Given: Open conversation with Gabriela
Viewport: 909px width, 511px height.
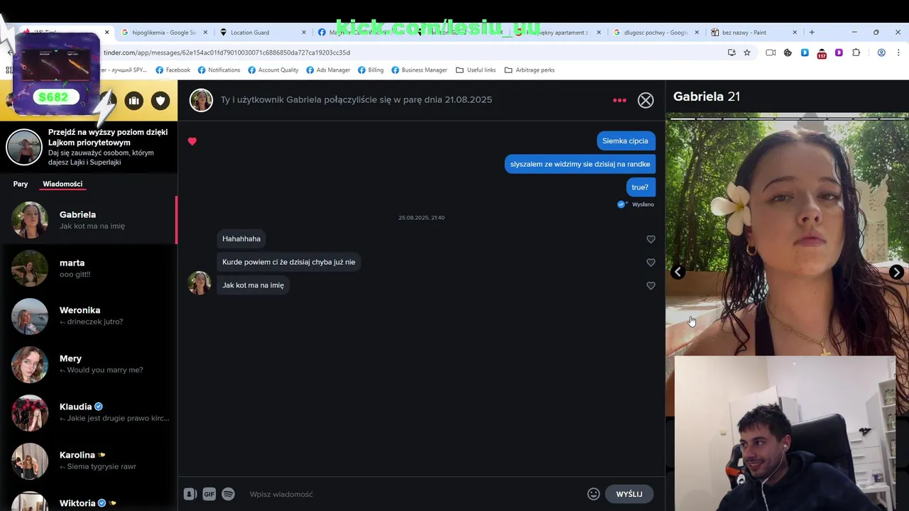Looking at the screenshot, I should point(89,220).
